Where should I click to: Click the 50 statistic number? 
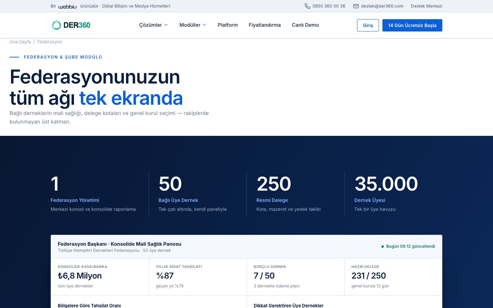point(170,184)
